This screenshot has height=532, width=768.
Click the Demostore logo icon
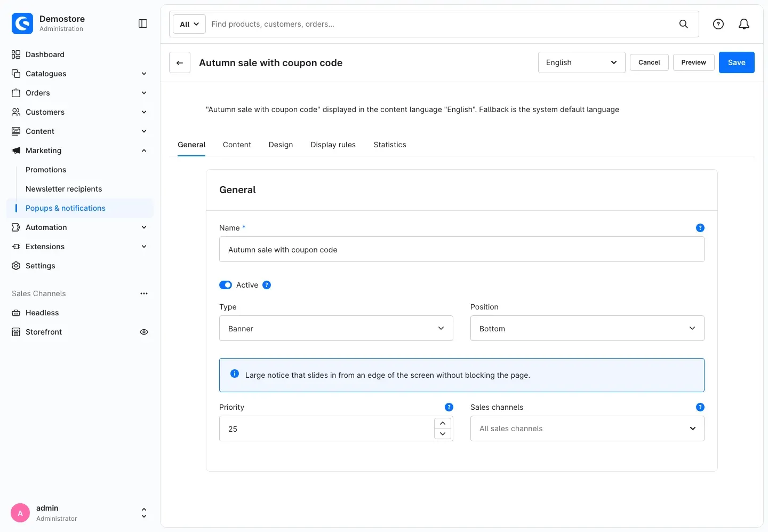22,23
